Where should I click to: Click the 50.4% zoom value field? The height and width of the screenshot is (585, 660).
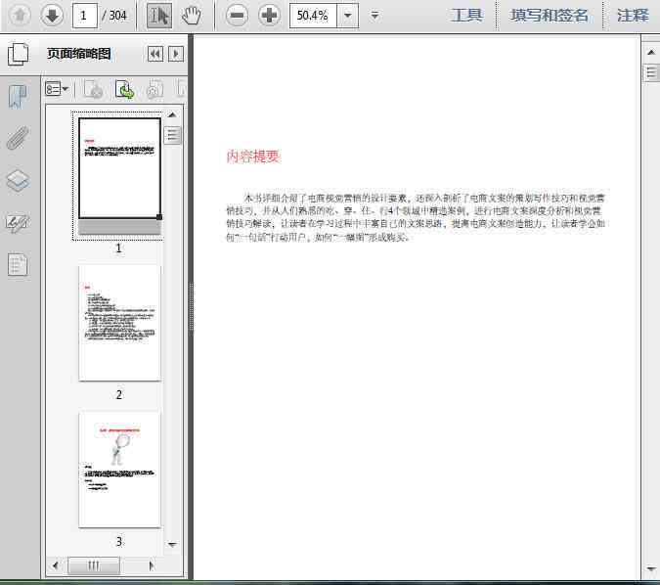click(313, 16)
